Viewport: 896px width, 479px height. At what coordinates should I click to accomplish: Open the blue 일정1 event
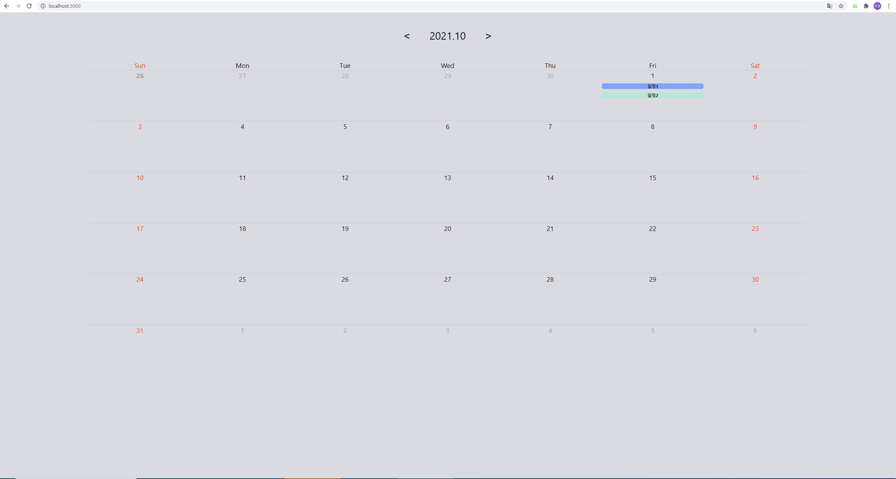click(652, 86)
